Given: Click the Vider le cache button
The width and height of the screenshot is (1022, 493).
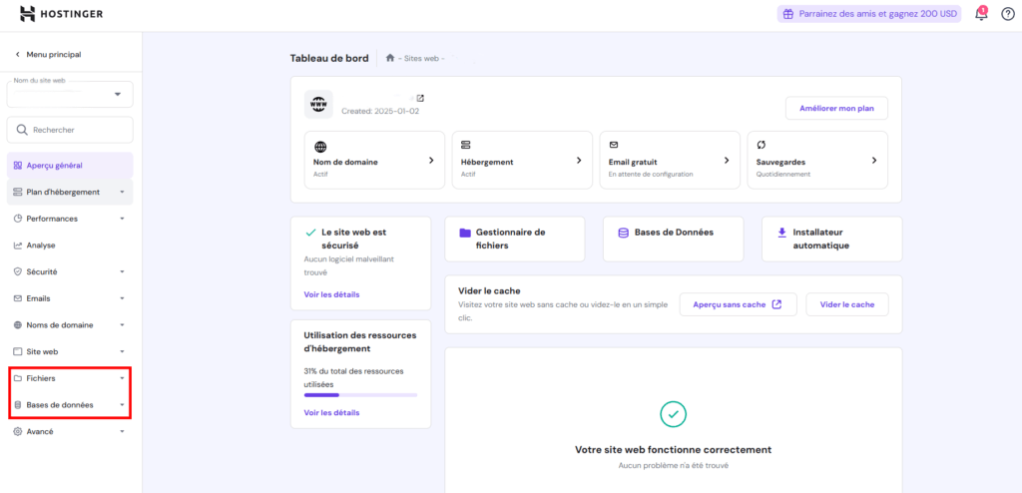Looking at the screenshot, I should pyautogui.click(x=846, y=304).
